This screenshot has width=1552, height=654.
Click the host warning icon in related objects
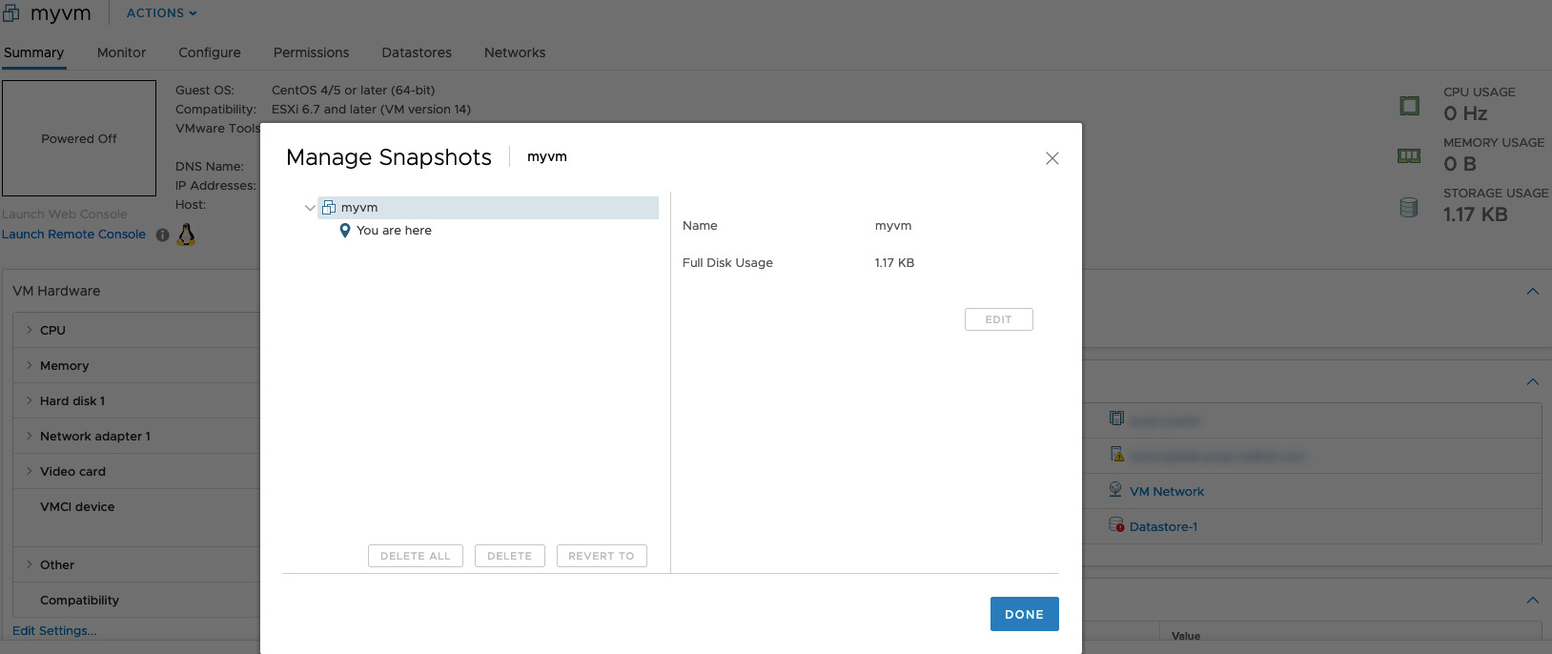[x=1117, y=455]
